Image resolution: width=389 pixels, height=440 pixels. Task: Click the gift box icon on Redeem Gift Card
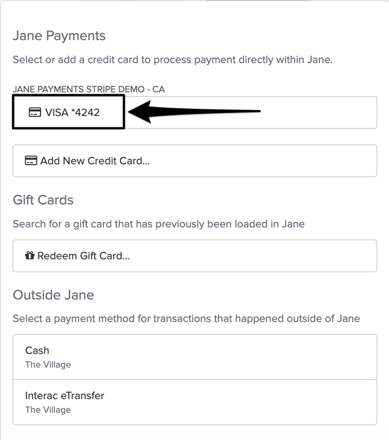pyautogui.click(x=30, y=256)
